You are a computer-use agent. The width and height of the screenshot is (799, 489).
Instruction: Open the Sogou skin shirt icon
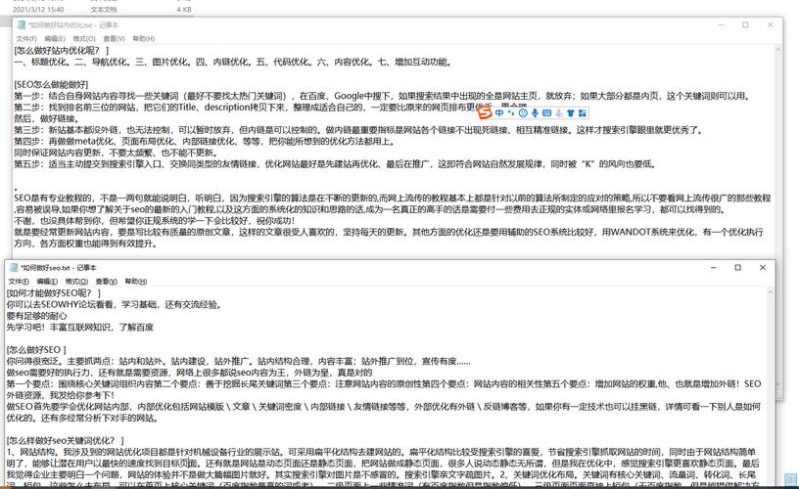[x=570, y=113]
